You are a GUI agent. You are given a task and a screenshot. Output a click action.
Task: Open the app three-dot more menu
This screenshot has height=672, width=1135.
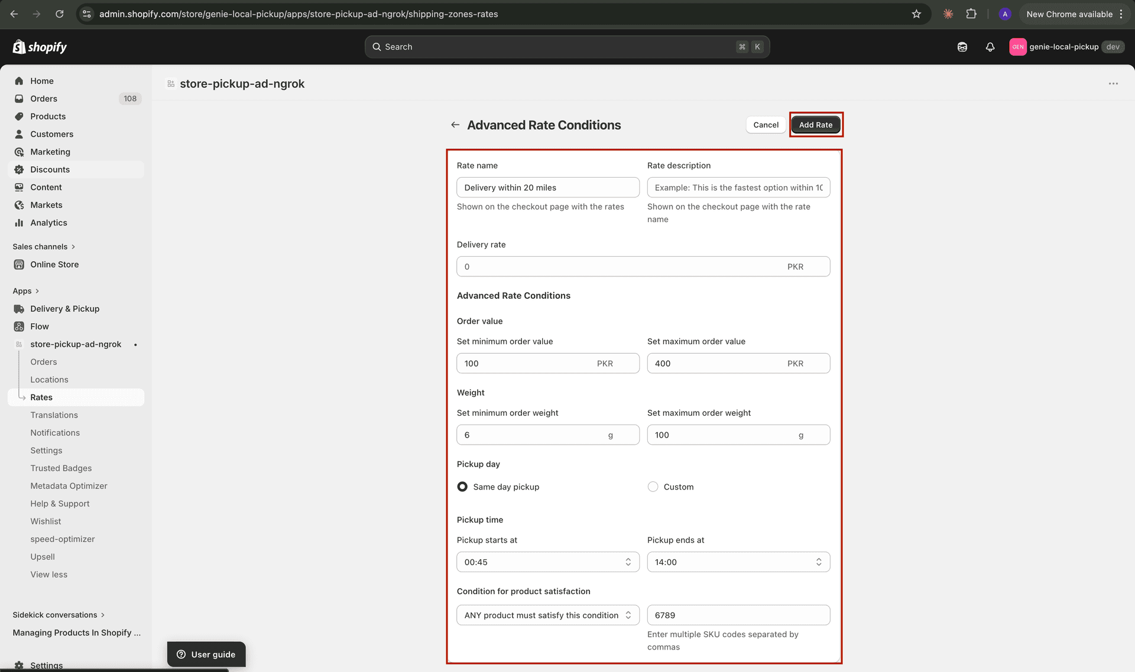(1113, 84)
